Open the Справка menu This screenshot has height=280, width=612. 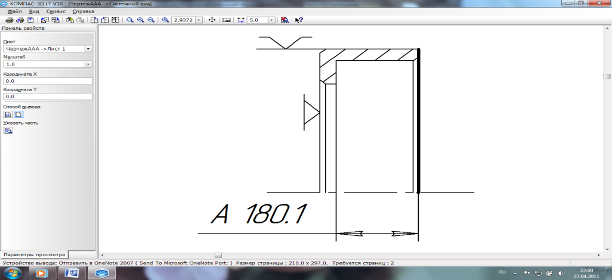click(x=84, y=11)
